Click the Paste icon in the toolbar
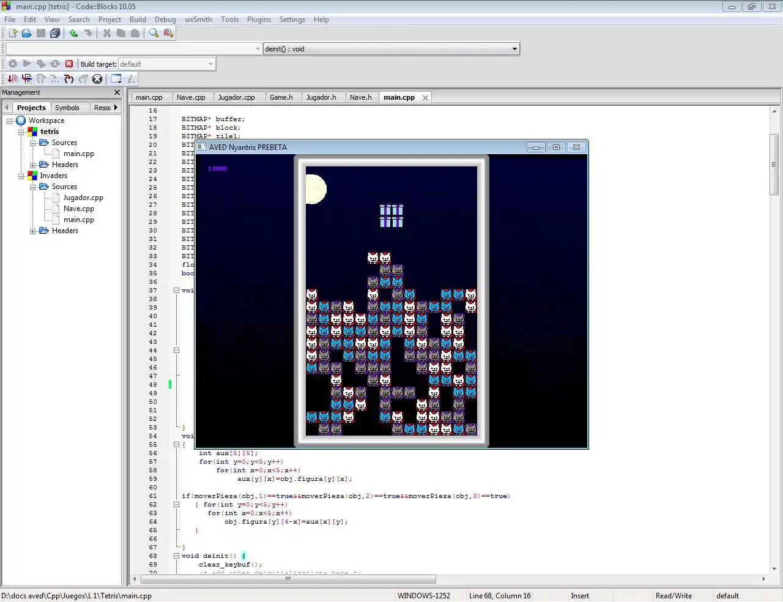 [135, 33]
